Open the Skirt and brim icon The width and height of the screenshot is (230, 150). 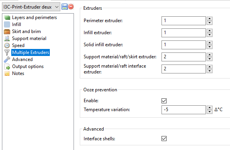pyautogui.click(x=7, y=31)
